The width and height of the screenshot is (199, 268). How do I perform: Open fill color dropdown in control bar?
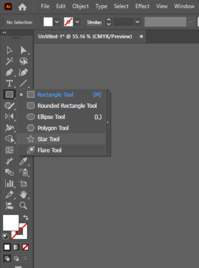click(x=57, y=22)
